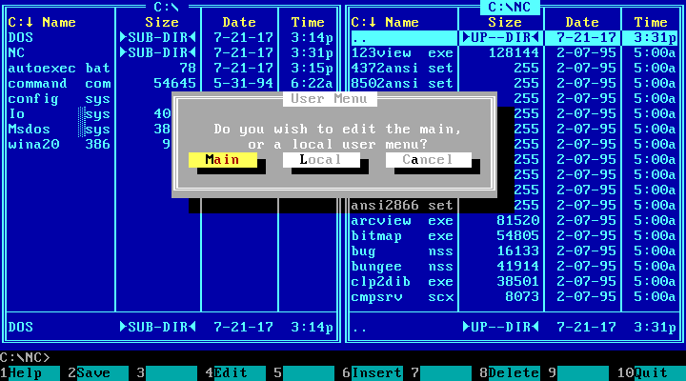Screen dimensions: 686x381
Task: Select autoexec.bat file in left panel
Action: pyautogui.click(x=59, y=68)
